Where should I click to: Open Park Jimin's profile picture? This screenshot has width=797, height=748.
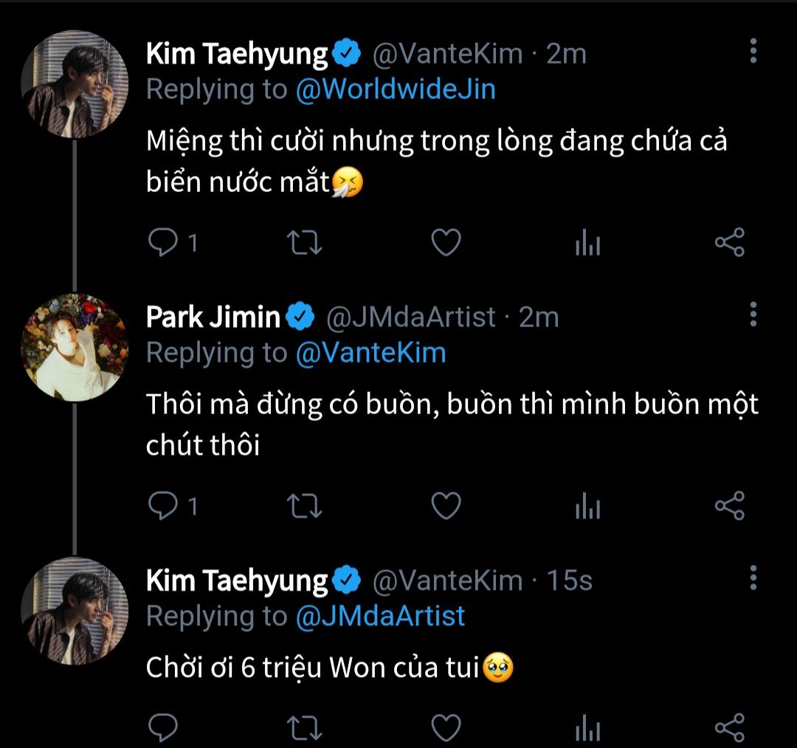point(75,347)
